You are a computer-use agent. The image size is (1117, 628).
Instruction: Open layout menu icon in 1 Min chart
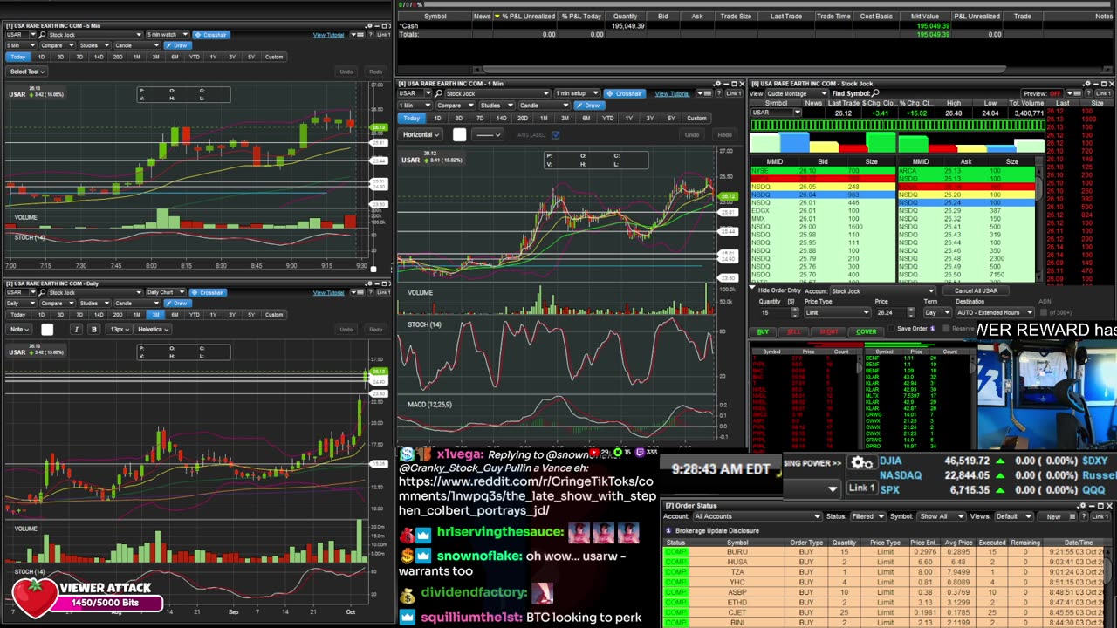(704, 93)
